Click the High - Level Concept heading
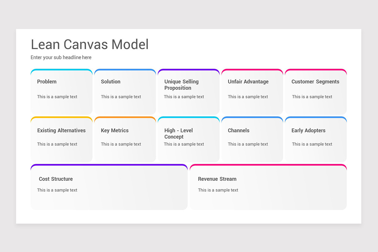This screenshot has height=252, width=378. coord(178,134)
